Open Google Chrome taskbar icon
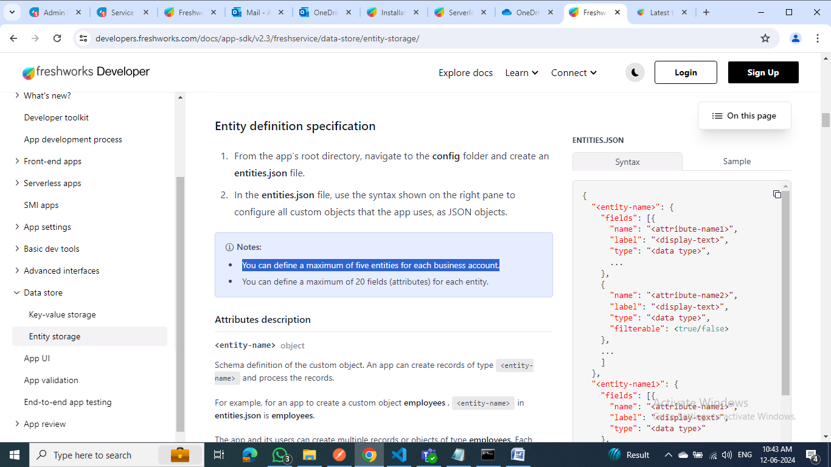The height and width of the screenshot is (467, 831). (x=369, y=455)
